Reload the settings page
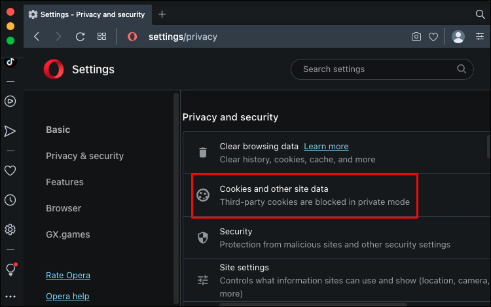Screen dimensions: 491x307 click(x=81, y=37)
